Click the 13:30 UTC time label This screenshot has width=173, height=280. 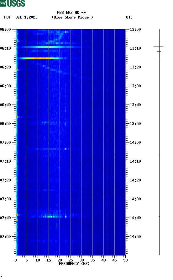(x=135, y=86)
